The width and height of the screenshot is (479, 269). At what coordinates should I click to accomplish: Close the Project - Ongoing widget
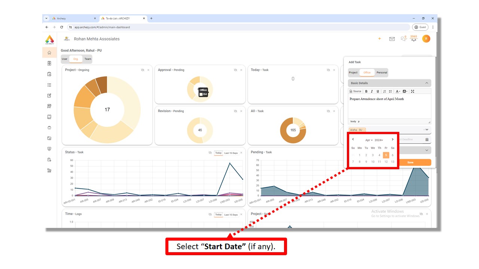click(148, 70)
